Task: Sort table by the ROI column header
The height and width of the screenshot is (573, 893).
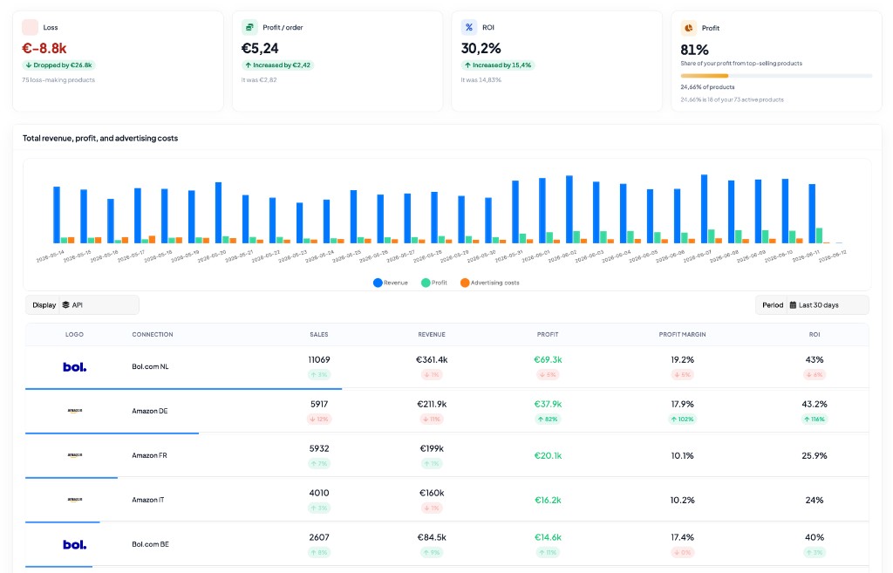Action: [x=815, y=334]
